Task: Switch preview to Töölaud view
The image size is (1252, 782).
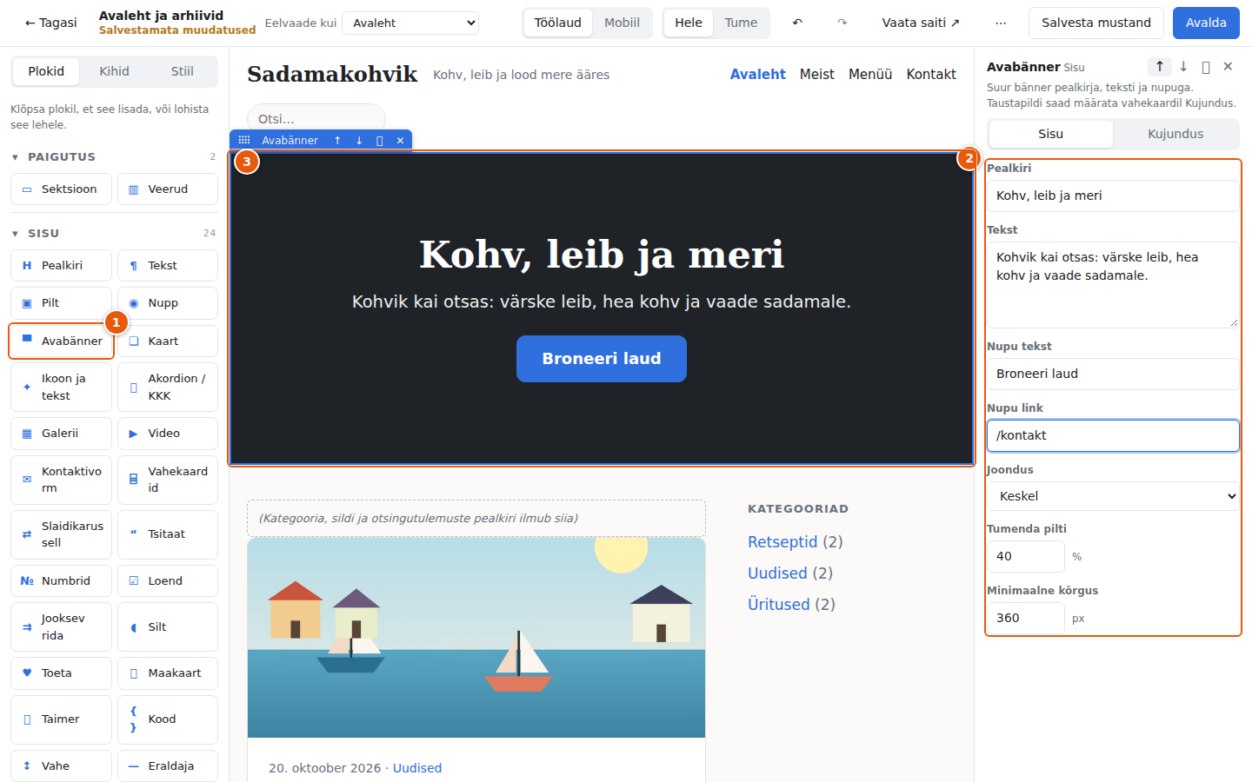Action: [x=558, y=23]
